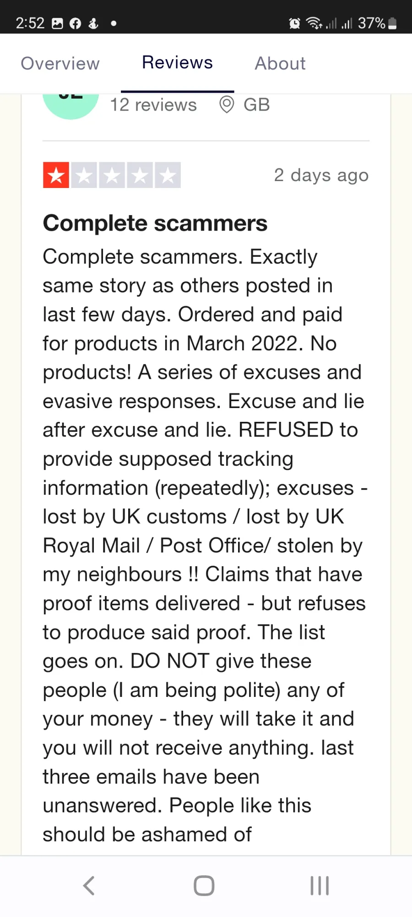Tap the alarm icon in status bar

(295, 23)
